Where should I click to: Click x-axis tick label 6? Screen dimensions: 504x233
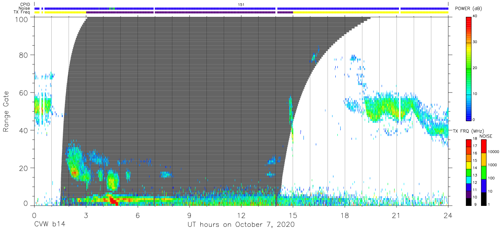pos(137,215)
